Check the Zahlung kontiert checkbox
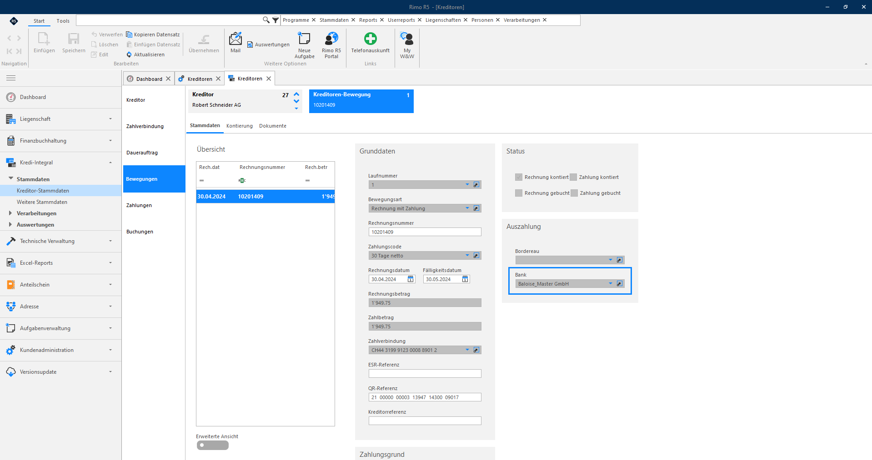The image size is (872, 460). pos(573,177)
